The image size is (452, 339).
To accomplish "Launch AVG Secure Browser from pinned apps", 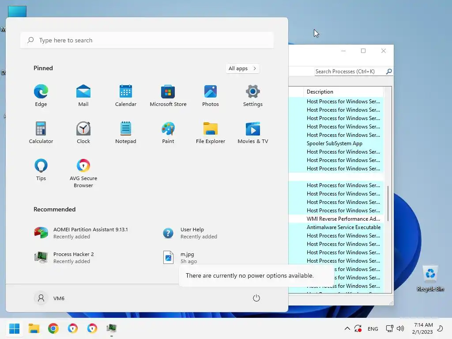I will coord(83,173).
